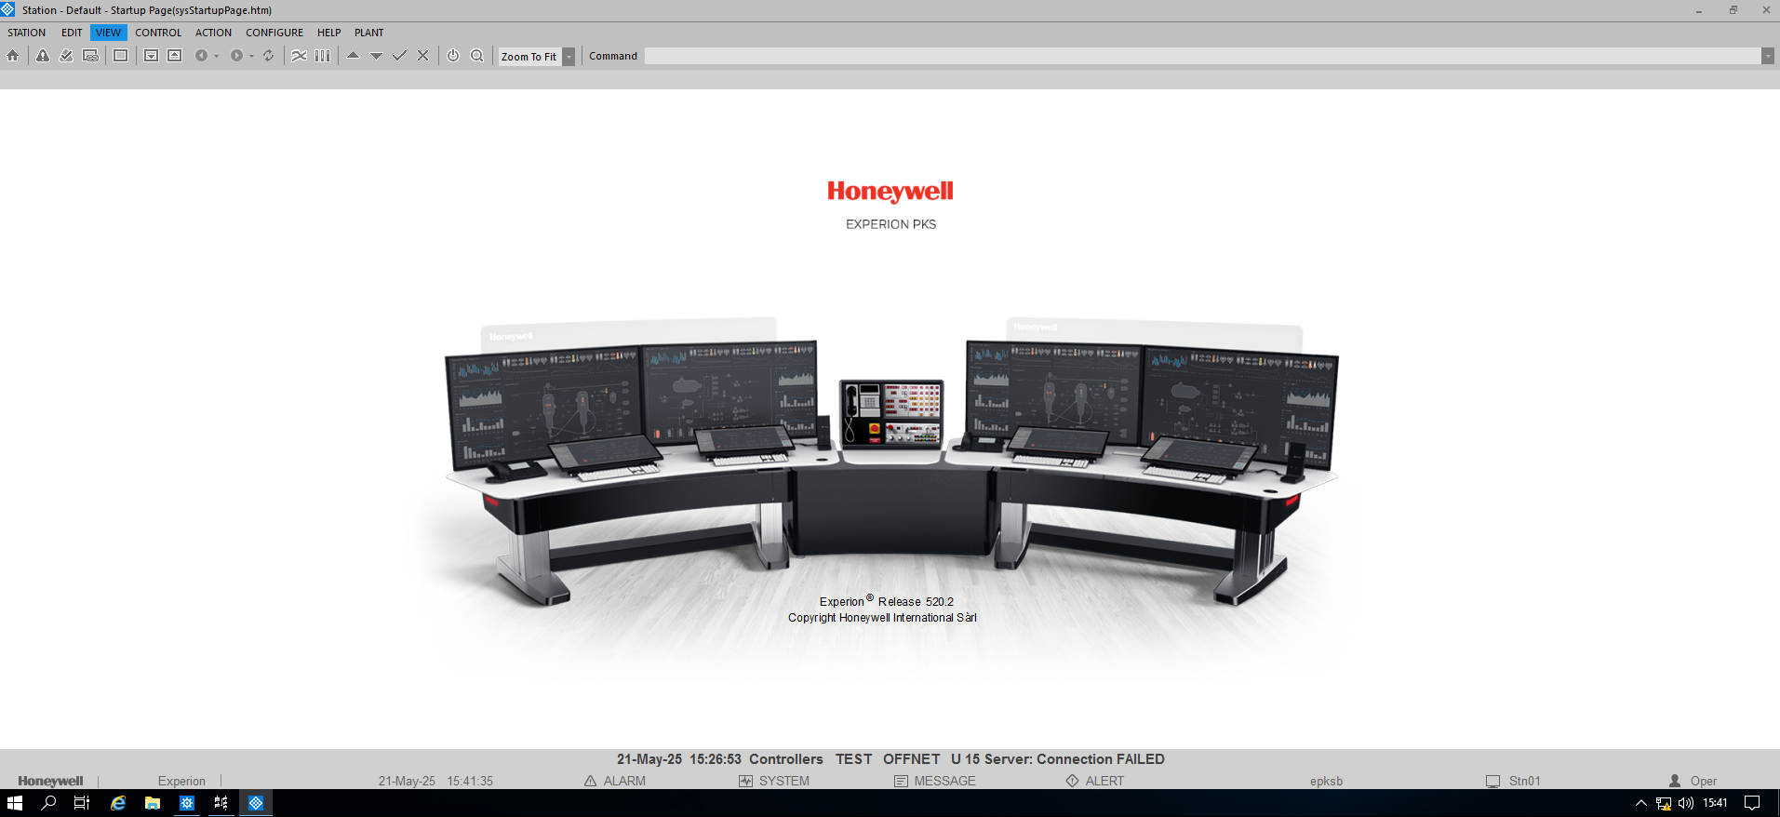The image size is (1780, 817).
Task: Open the notification center icon
Action: click(x=1752, y=803)
